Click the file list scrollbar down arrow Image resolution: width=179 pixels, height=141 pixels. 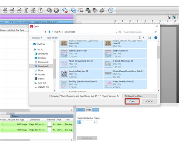(158, 90)
